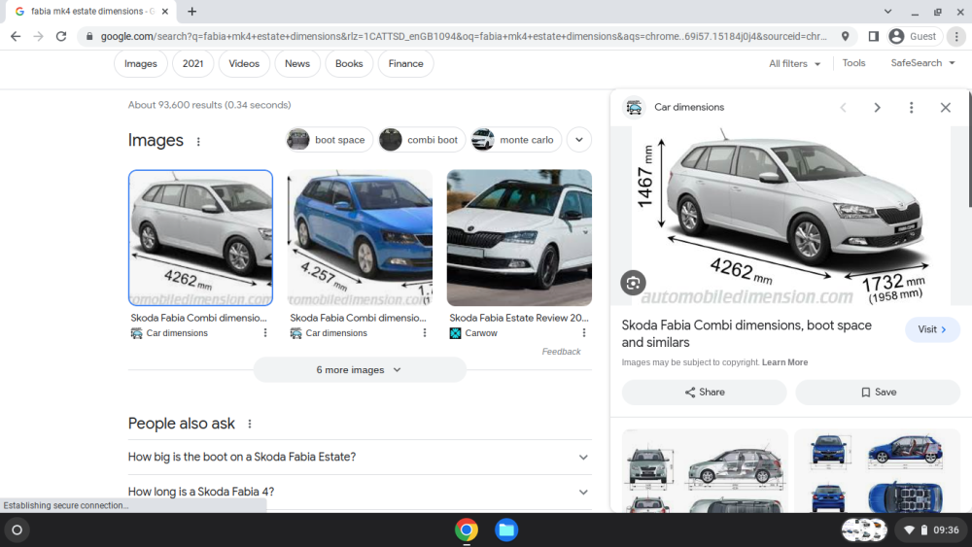This screenshot has height=547, width=972.
Task: Go to previous image in preview panel
Action: pyautogui.click(x=843, y=108)
